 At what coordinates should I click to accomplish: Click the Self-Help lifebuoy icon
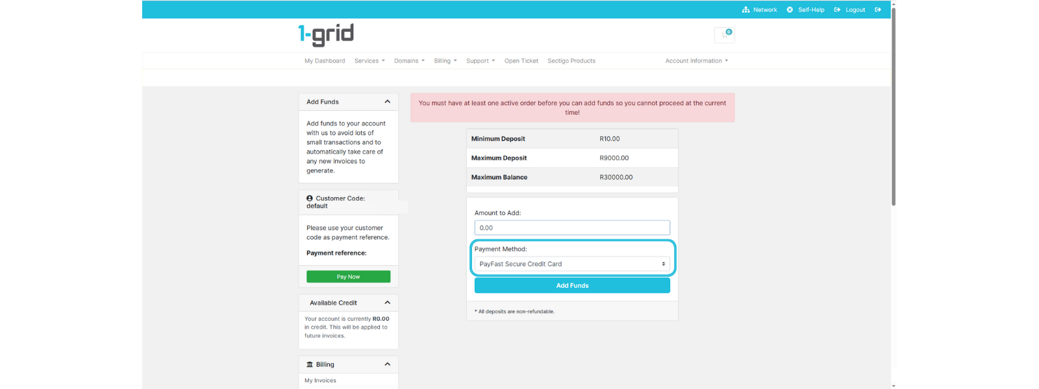(x=790, y=10)
